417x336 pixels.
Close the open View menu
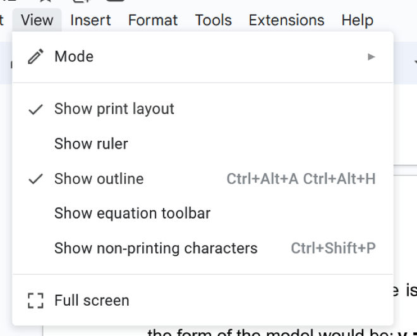coord(37,20)
